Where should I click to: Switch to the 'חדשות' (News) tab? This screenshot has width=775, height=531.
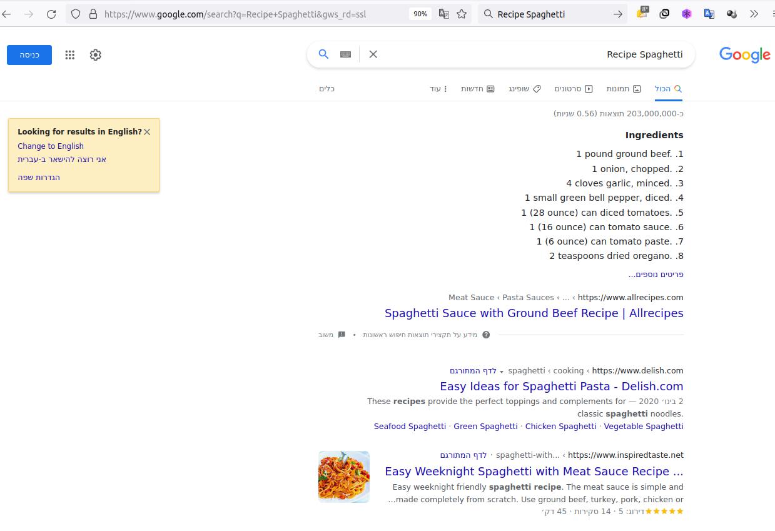tap(478, 89)
